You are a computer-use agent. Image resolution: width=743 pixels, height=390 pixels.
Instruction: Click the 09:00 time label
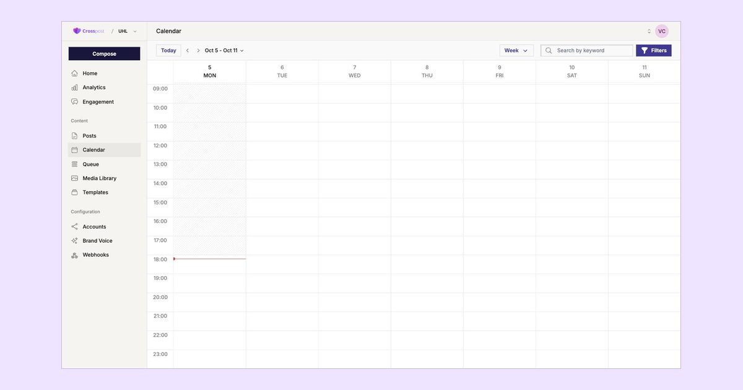click(160, 89)
